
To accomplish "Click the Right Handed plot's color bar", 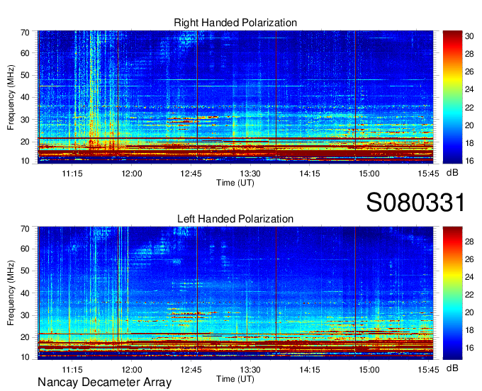I will pyautogui.click(x=452, y=97).
